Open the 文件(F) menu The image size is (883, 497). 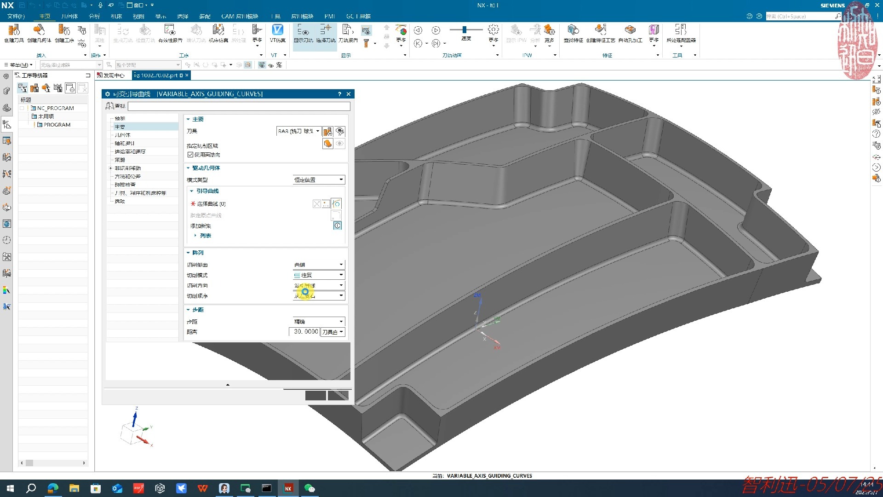click(16, 16)
